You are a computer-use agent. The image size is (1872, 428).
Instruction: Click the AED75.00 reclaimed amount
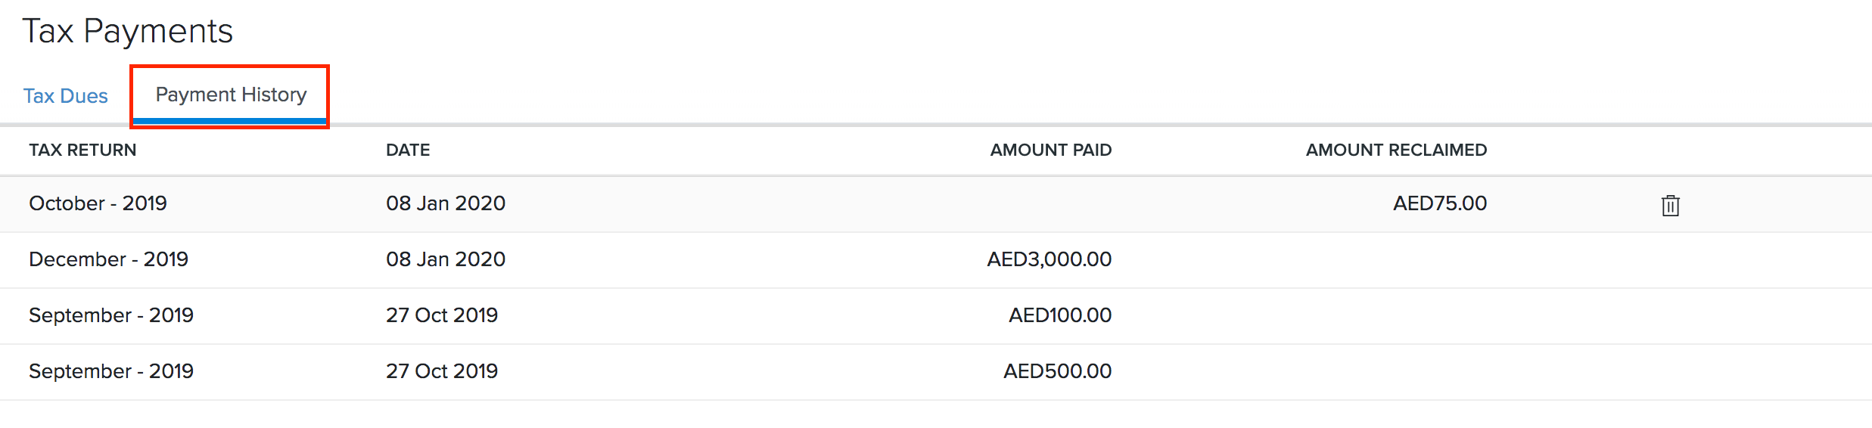[x=1440, y=203]
